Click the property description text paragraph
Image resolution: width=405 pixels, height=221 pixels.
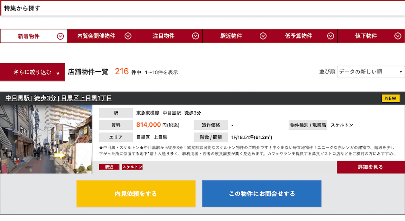(248, 150)
